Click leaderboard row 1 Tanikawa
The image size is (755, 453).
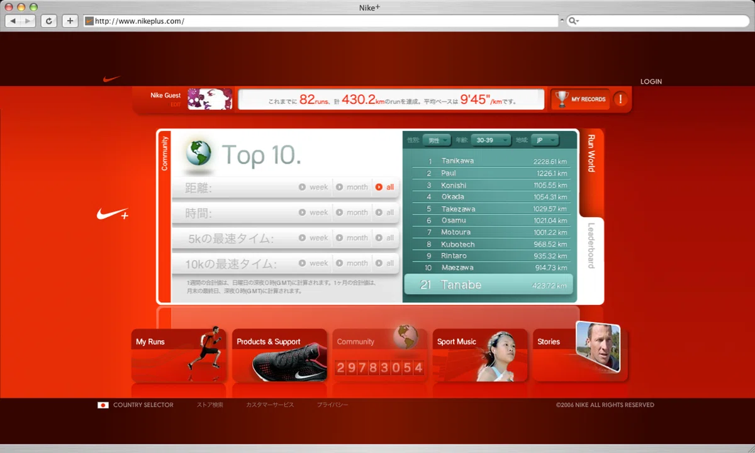point(491,161)
